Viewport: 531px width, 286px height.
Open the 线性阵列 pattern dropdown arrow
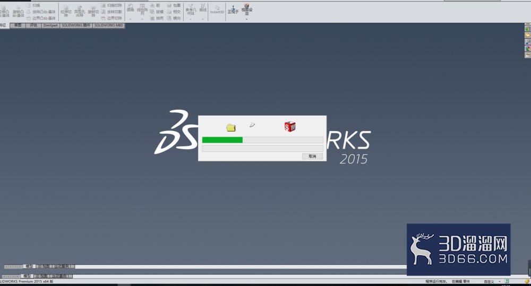tap(142, 19)
